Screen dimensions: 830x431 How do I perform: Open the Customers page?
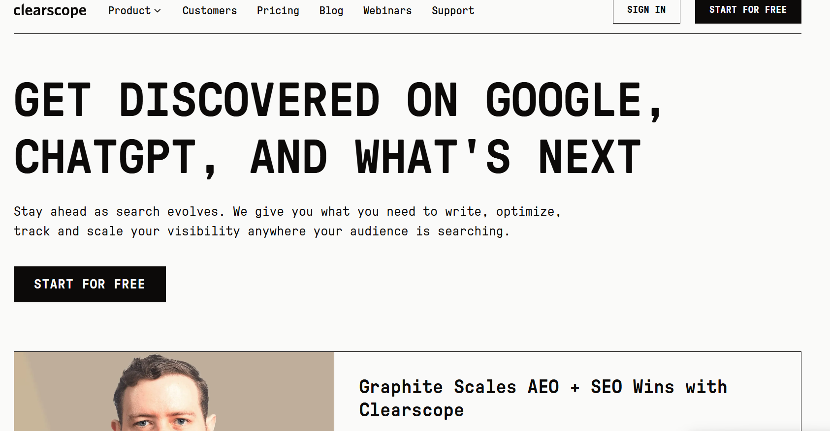(x=210, y=10)
